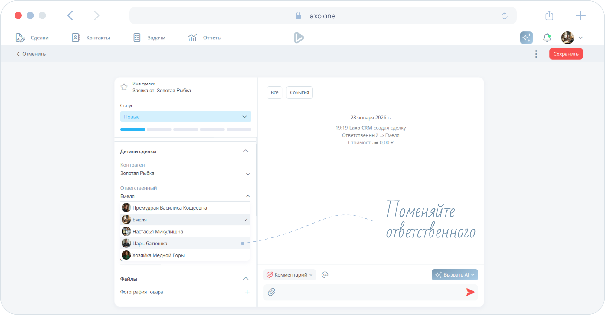Choose Премудрая Василиса Кощеевна as responsible
This screenshot has width=605, height=315.
169,208
